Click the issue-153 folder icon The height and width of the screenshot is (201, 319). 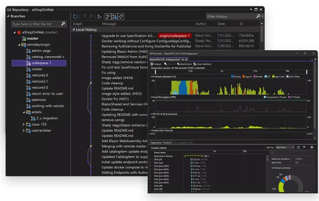(x=28, y=124)
